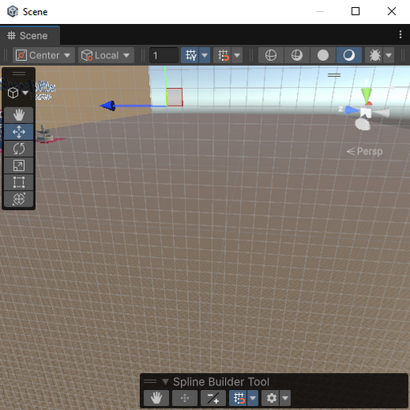The width and height of the screenshot is (410, 410).
Task: Toggle grid visibility on Y axis
Action: tap(190, 55)
